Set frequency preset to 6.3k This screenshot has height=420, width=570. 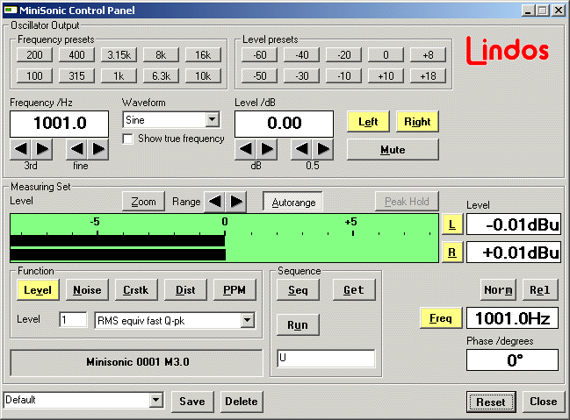[x=161, y=76]
